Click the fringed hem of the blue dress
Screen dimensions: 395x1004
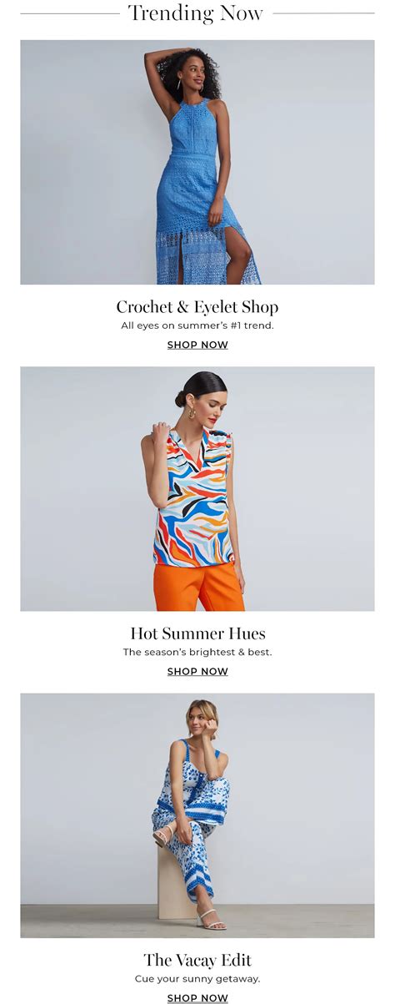click(x=206, y=255)
